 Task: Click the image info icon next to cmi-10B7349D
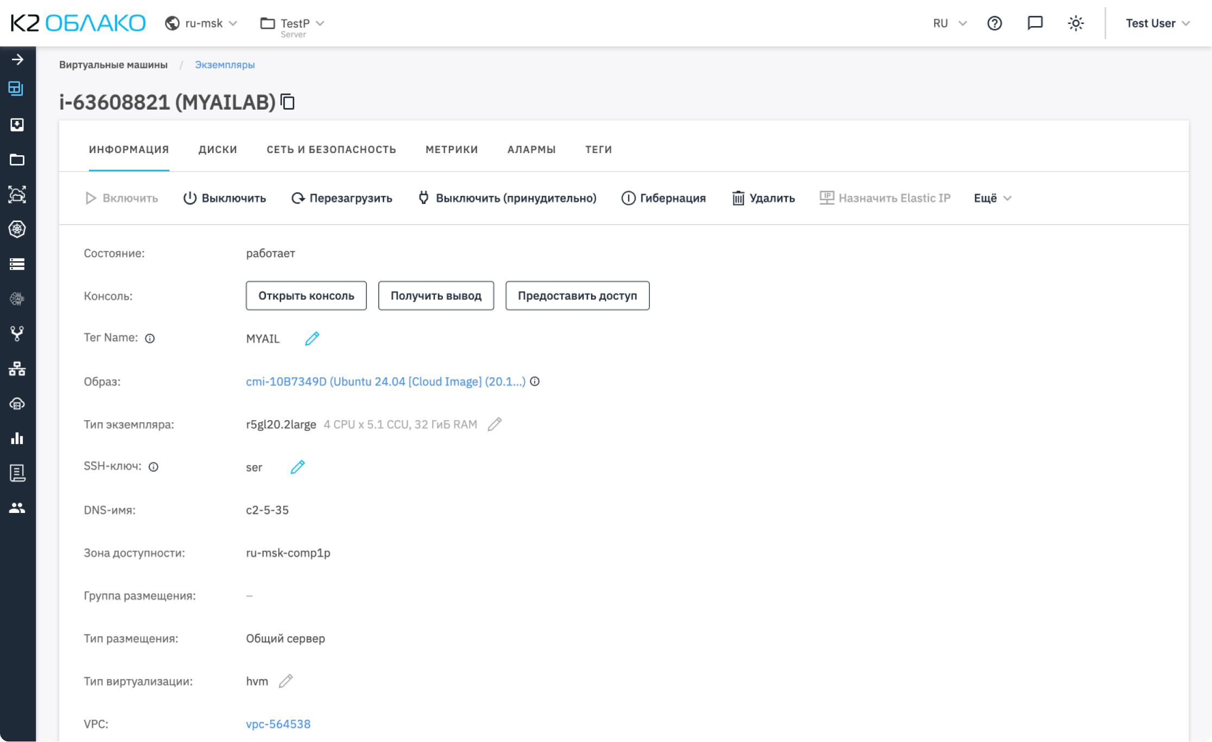[535, 382]
